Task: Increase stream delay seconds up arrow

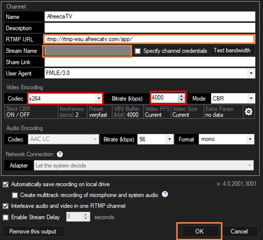Action: pos(86,215)
